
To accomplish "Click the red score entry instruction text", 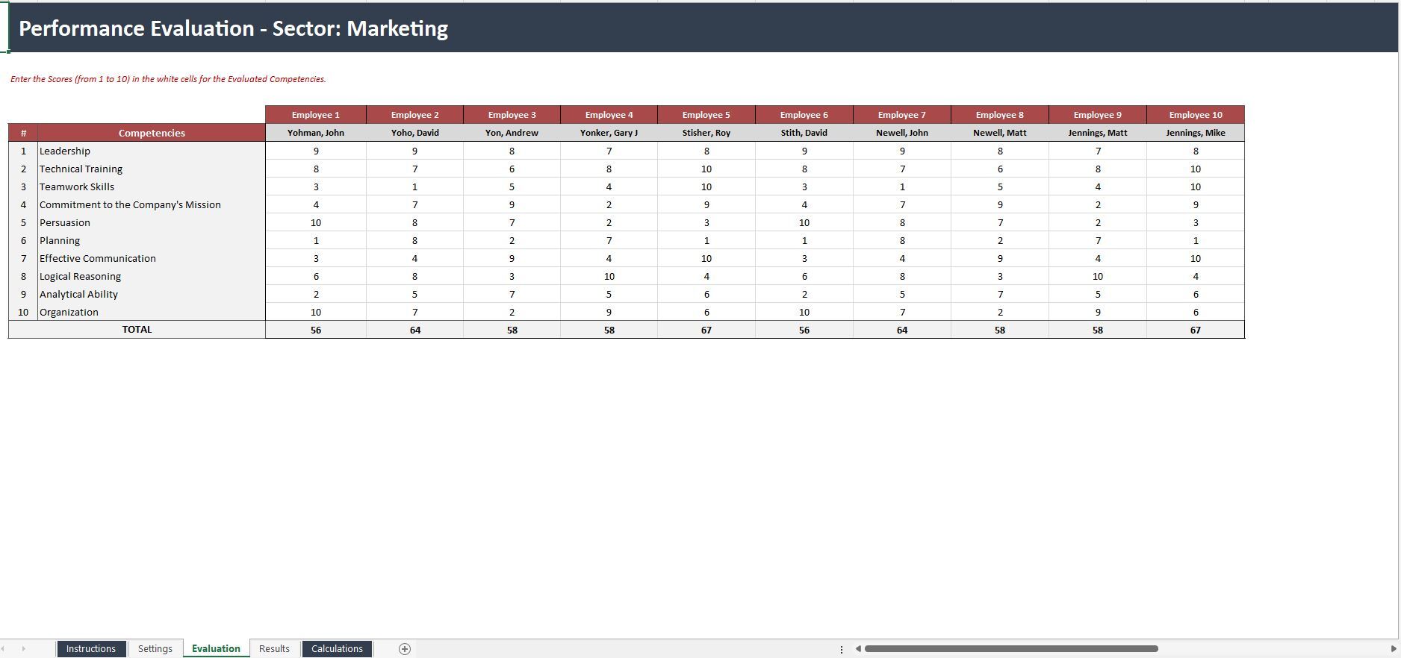I will (168, 79).
